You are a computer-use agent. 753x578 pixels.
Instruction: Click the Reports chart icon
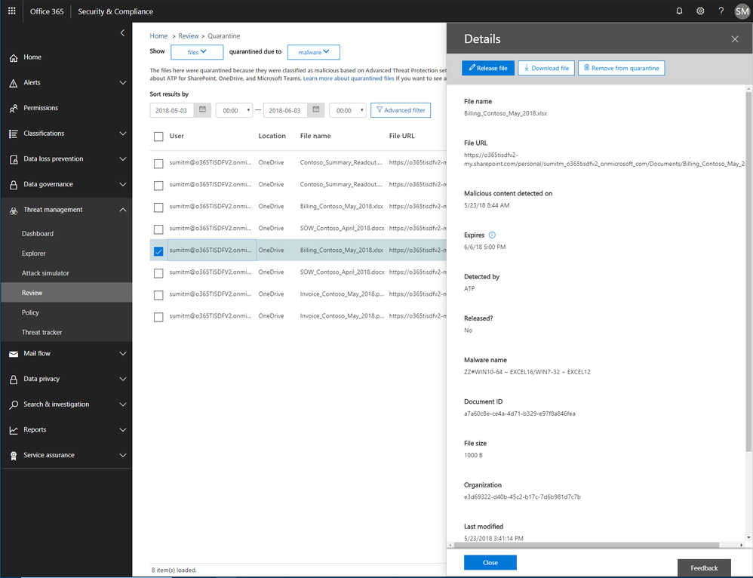14,431
